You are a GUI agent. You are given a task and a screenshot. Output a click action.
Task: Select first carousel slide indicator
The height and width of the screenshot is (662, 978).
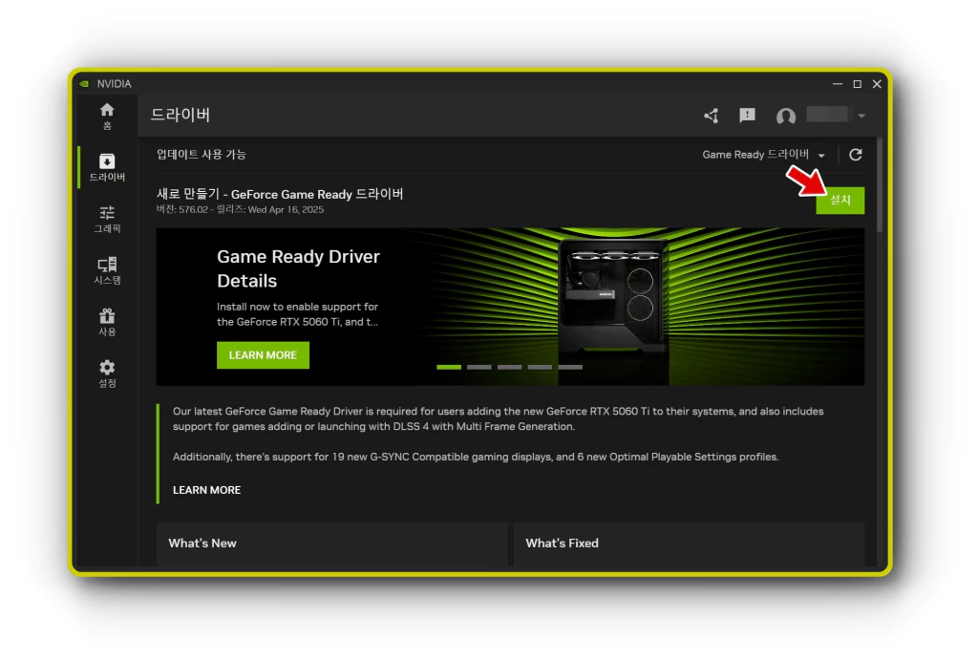(449, 367)
